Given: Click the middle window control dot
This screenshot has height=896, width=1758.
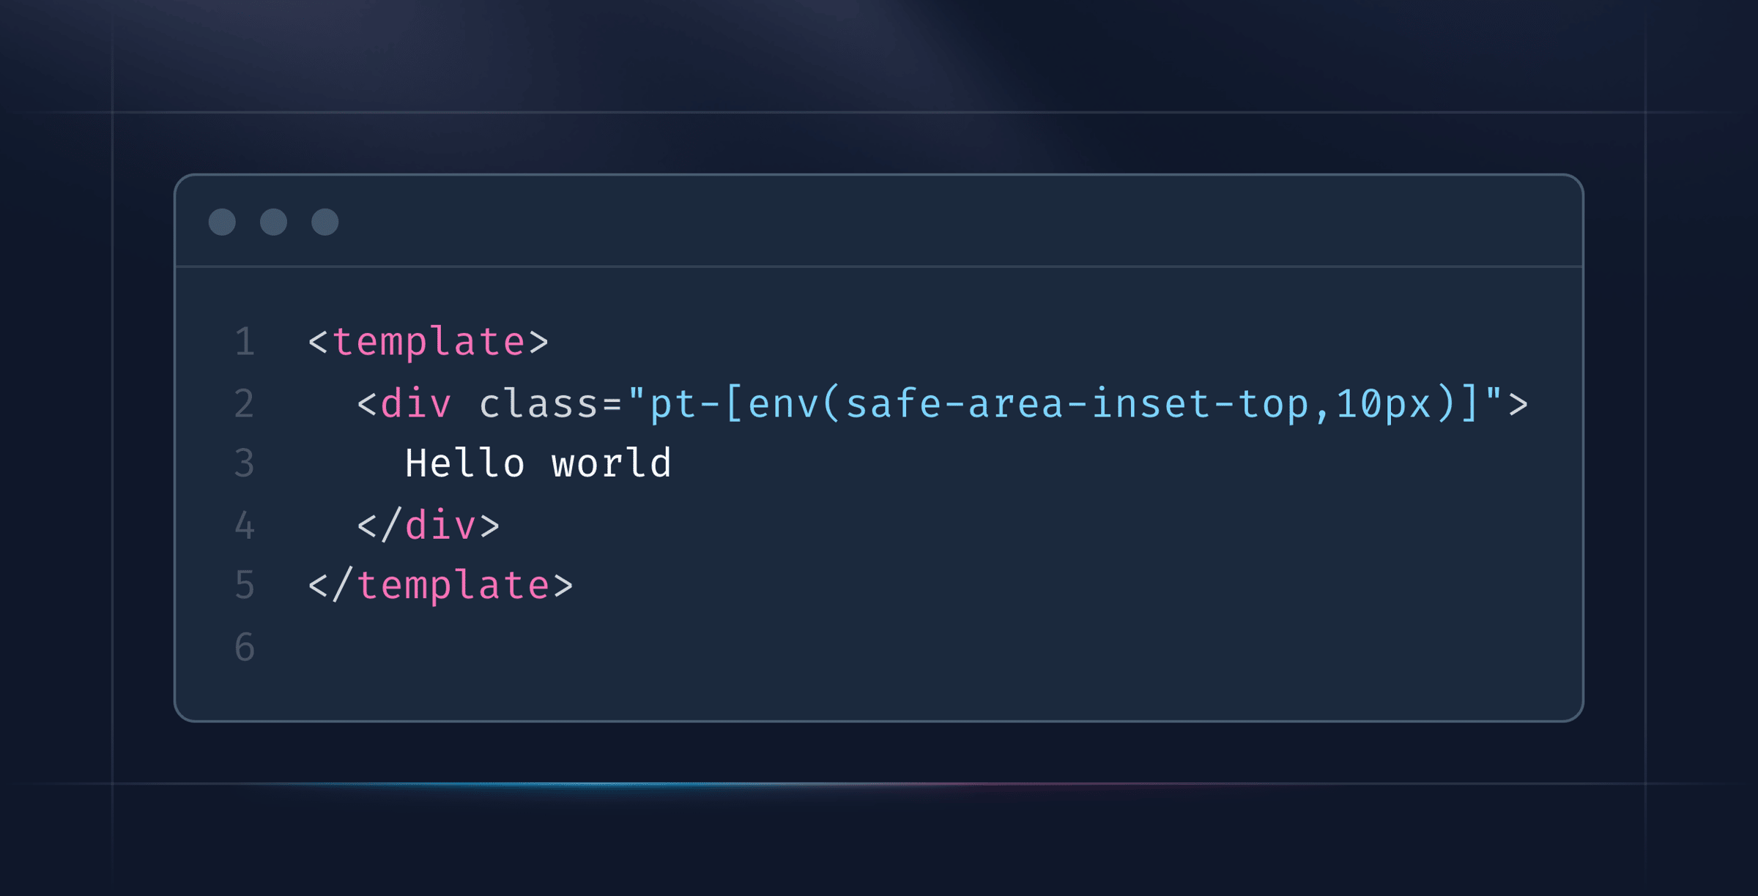Looking at the screenshot, I should coord(273,222).
